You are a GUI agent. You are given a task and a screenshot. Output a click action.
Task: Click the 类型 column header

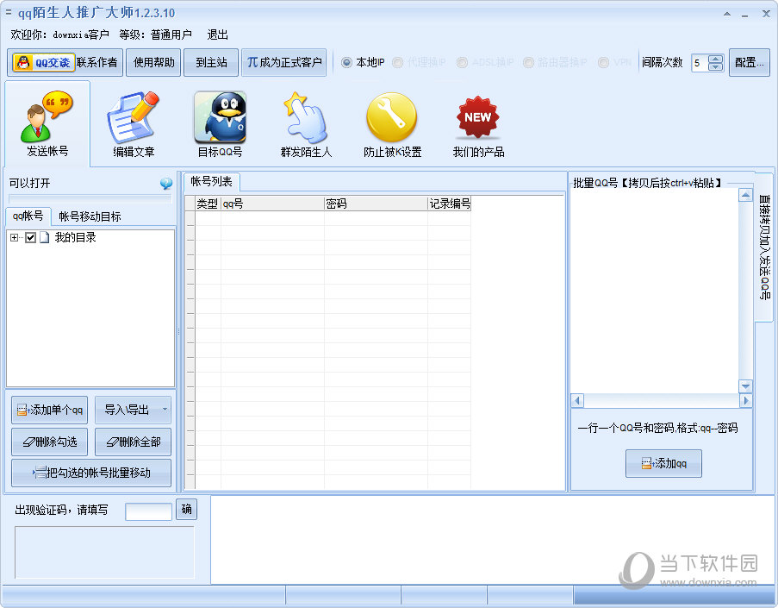[x=208, y=204]
